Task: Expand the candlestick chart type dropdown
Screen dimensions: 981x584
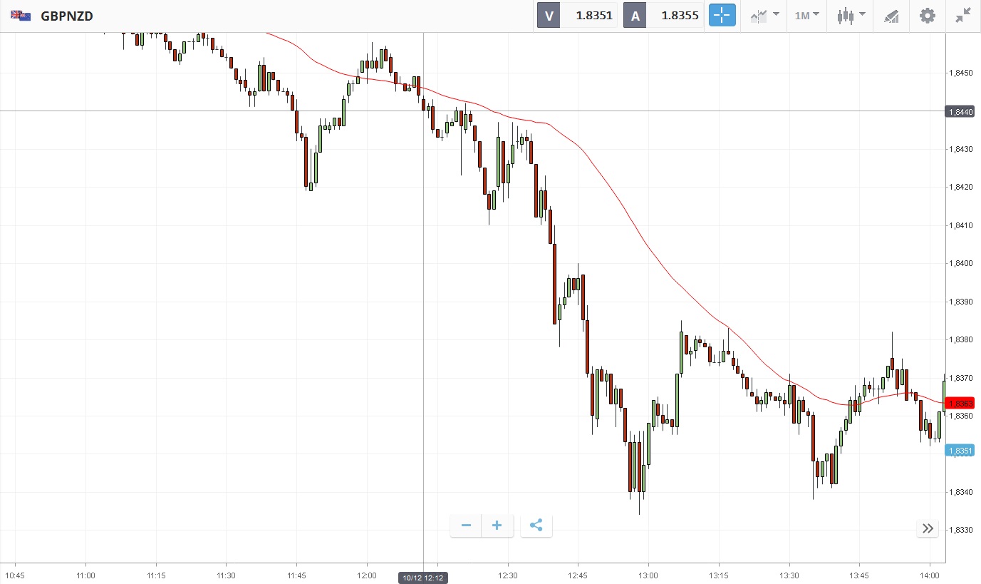Action: pos(851,15)
